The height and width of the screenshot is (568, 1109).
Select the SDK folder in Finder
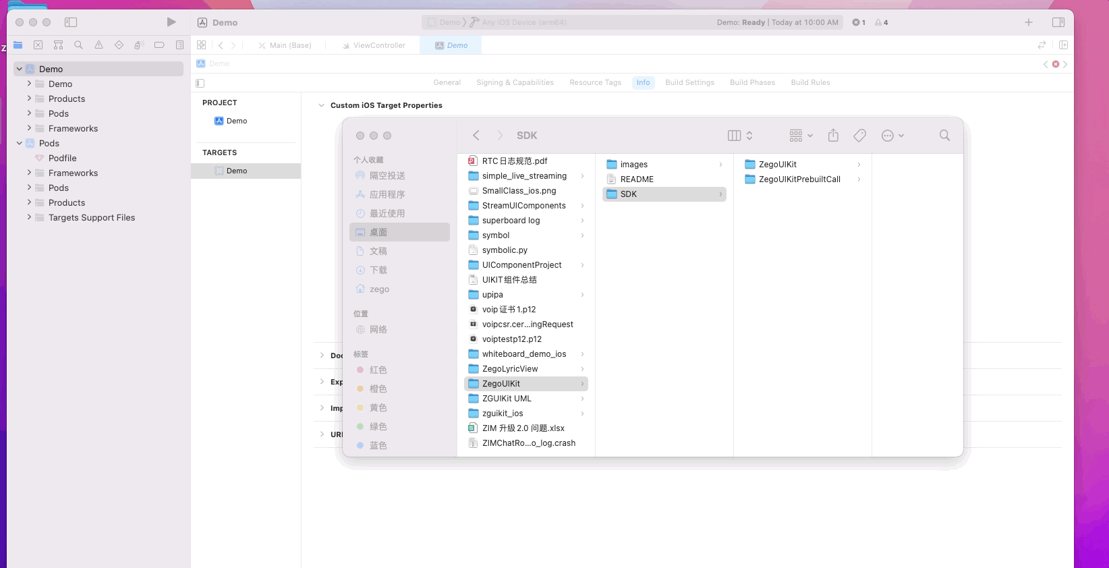664,194
